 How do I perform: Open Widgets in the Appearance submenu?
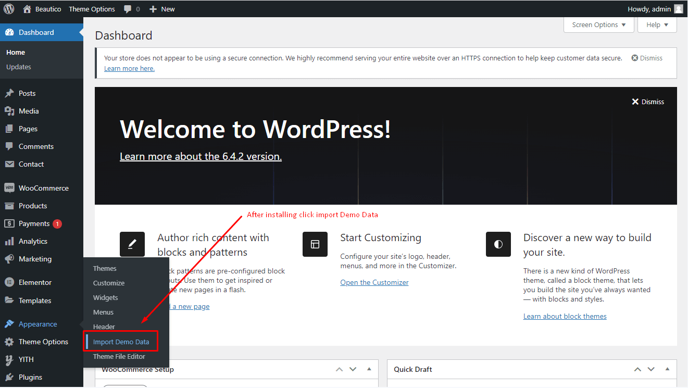[x=106, y=297]
